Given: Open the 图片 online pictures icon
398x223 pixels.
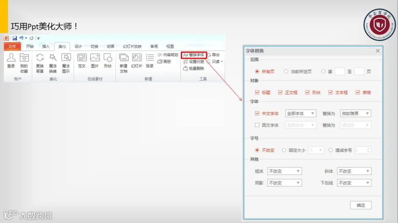Looking at the screenshot, I should coord(95,57).
